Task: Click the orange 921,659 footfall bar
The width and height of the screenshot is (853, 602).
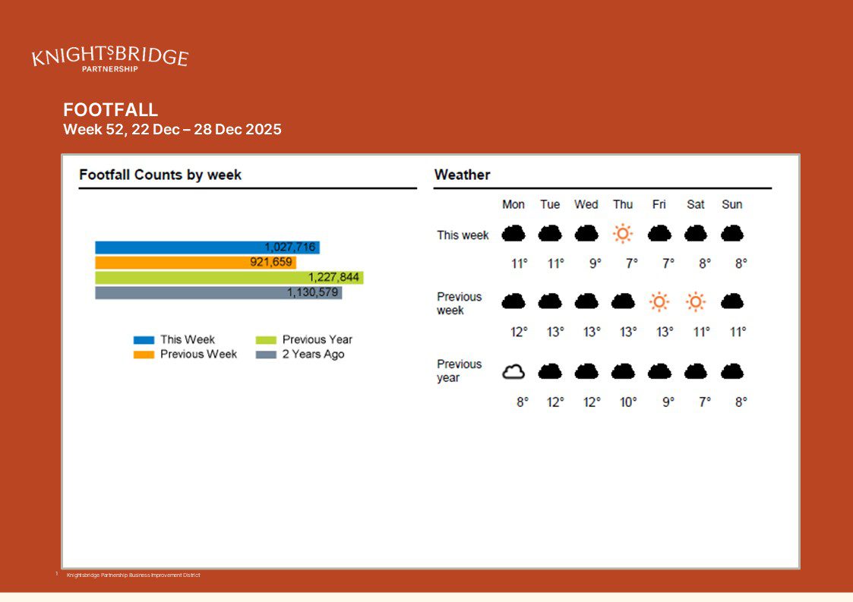Action: tap(195, 263)
